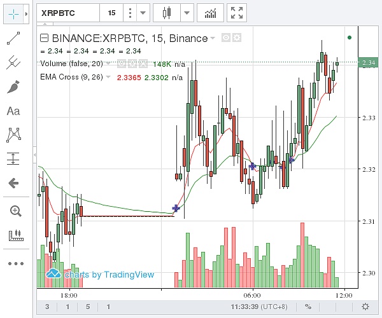Select the ruler with candles measure tool
This screenshot has width=382, height=318.
click(16, 235)
